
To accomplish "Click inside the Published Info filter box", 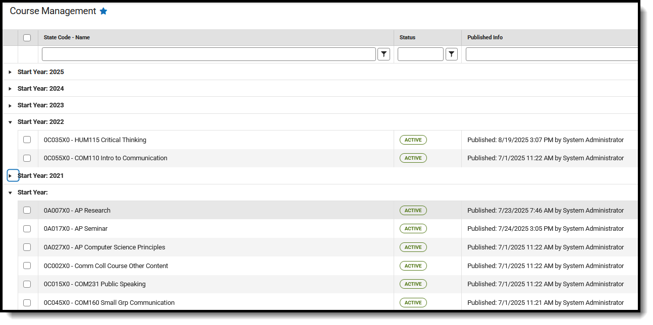I will 550,54.
